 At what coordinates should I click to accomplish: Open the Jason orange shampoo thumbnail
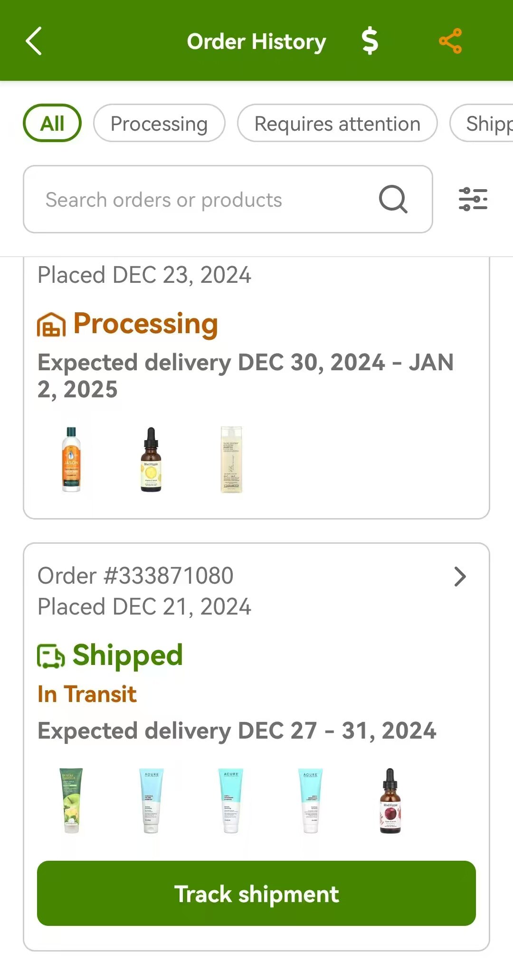(x=71, y=459)
